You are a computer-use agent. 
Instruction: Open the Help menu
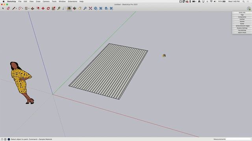(x=82, y=2)
